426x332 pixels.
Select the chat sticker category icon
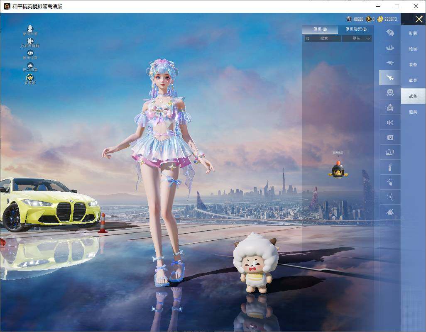[390, 137]
